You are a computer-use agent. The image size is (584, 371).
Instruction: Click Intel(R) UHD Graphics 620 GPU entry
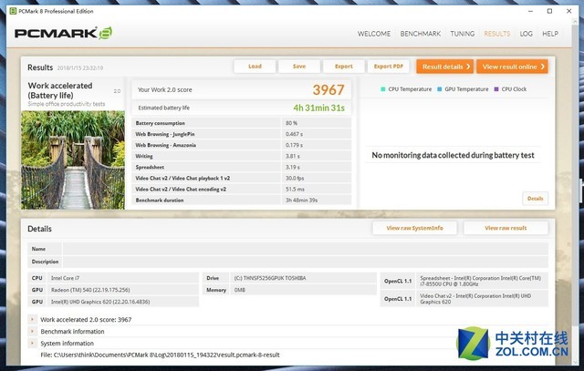point(100,302)
